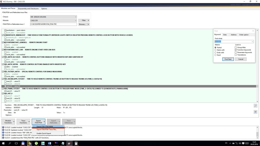
Task: Enable Translations checkbox in Find dialog
Action: tap(236, 55)
